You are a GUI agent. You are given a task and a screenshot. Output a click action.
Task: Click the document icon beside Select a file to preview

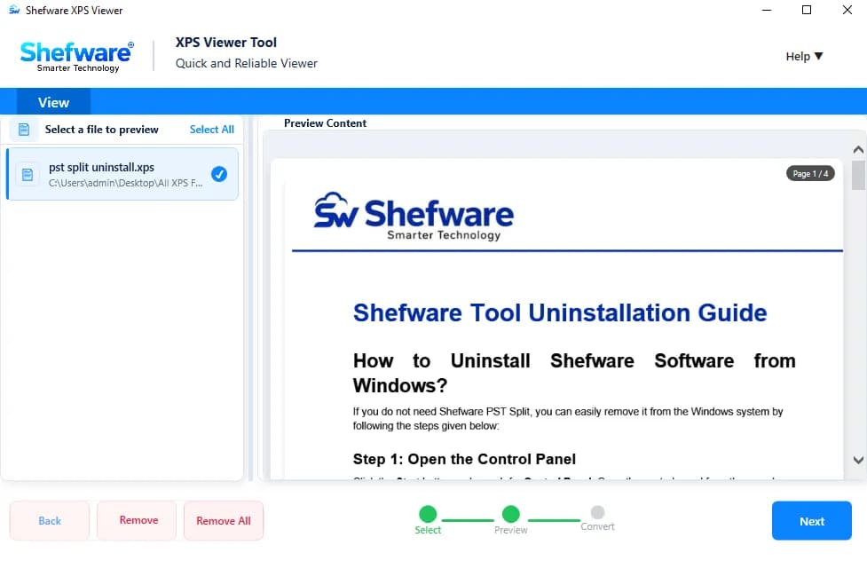coord(24,130)
